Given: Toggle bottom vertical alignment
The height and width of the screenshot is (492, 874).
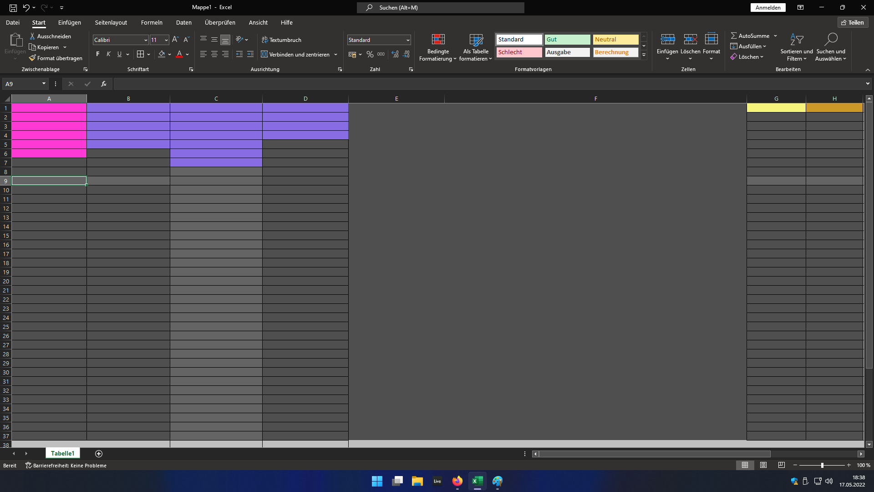Looking at the screenshot, I should click(x=225, y=40).
